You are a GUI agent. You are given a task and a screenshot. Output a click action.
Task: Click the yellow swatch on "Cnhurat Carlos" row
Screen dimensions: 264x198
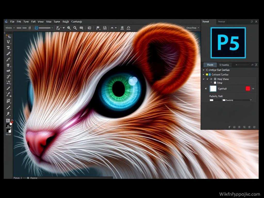(207, 75)
